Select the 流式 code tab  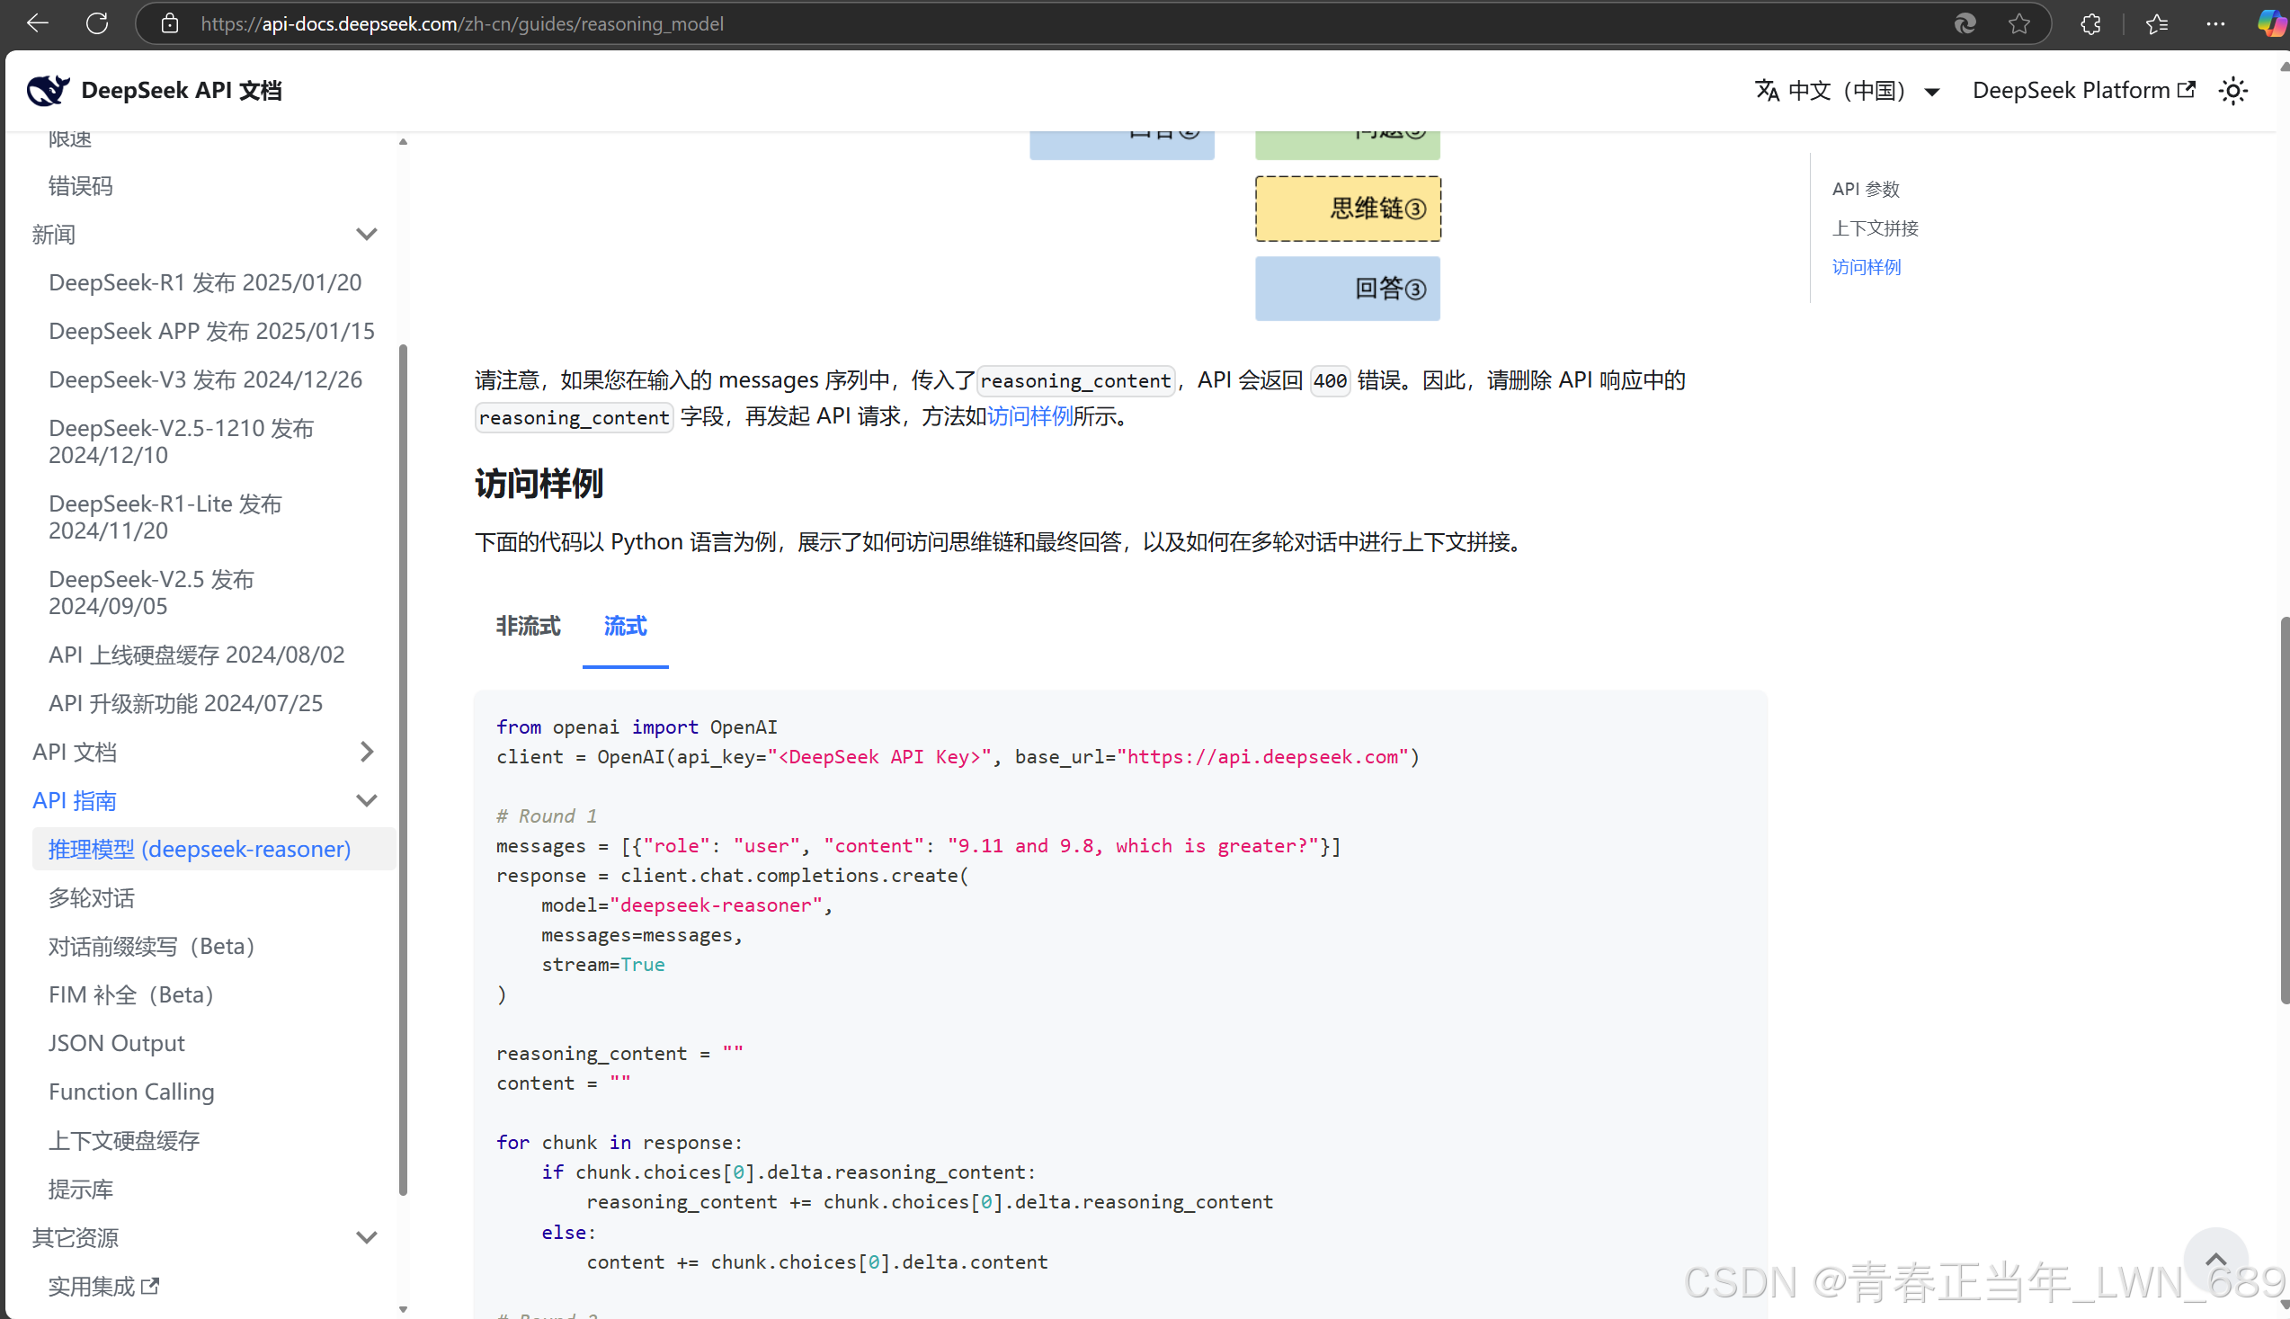click(625, 626)
